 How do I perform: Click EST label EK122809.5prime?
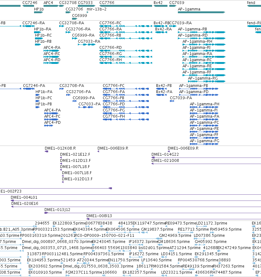[x=69, y=223]
